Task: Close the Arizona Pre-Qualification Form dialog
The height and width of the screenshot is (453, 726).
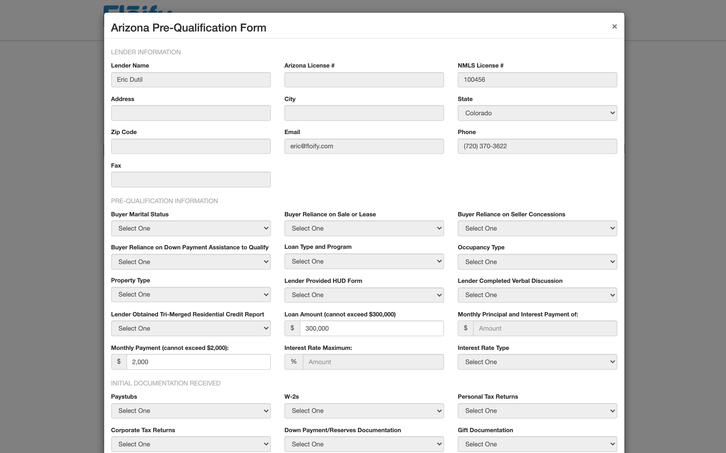Action: 614,26
